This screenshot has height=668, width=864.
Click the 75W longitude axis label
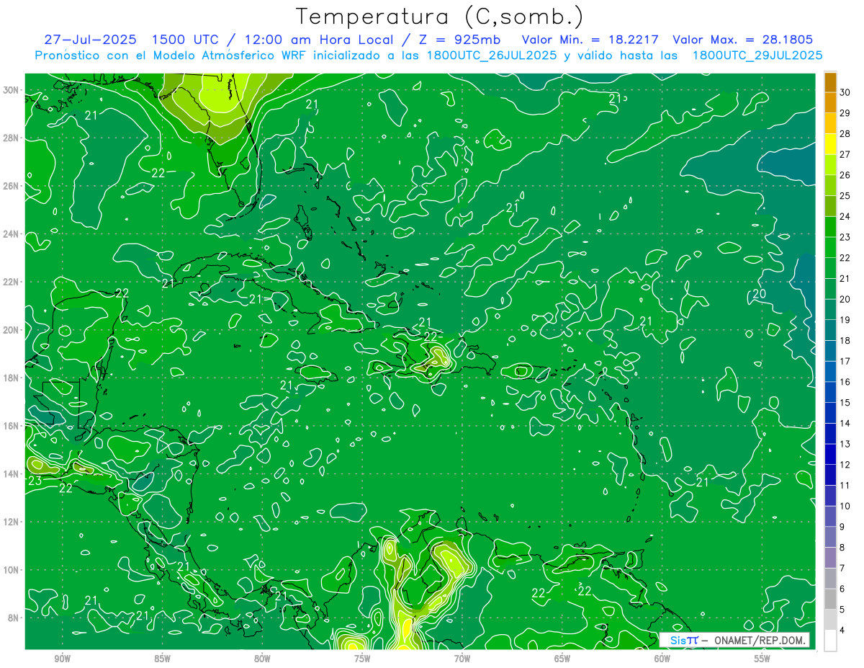(362, 658)
